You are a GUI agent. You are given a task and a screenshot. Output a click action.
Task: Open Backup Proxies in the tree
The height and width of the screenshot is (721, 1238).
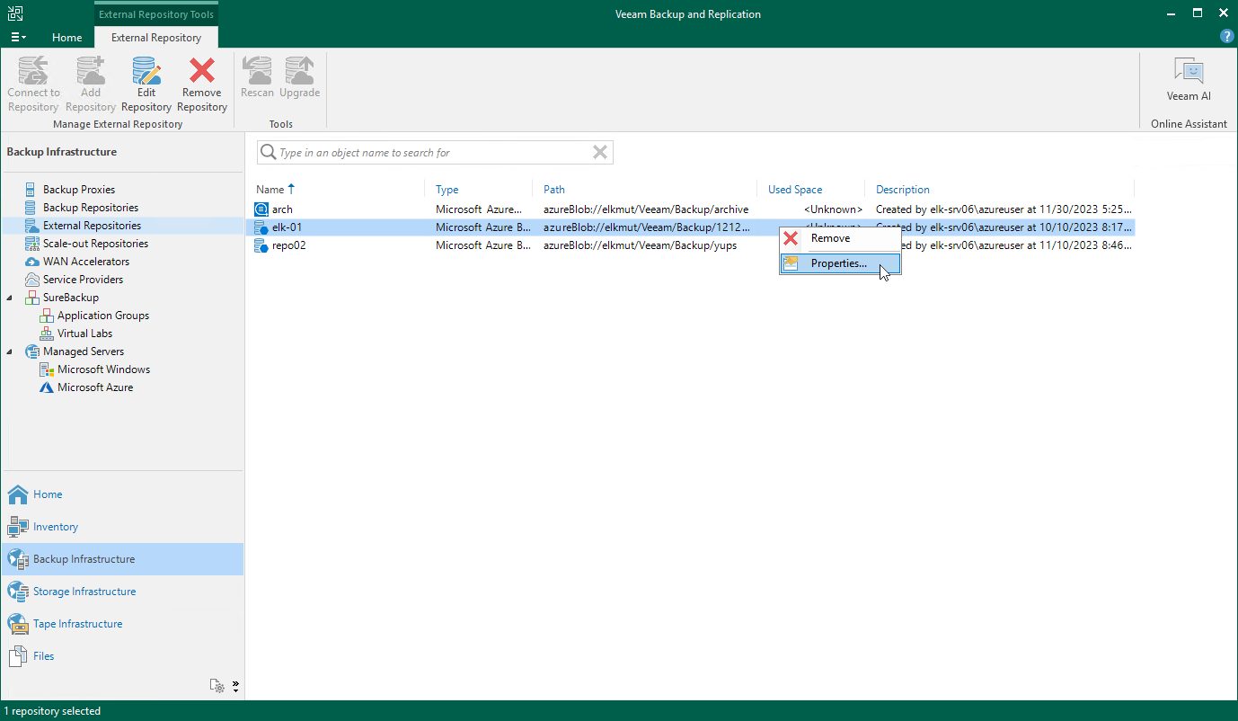(x=79, y=190)
